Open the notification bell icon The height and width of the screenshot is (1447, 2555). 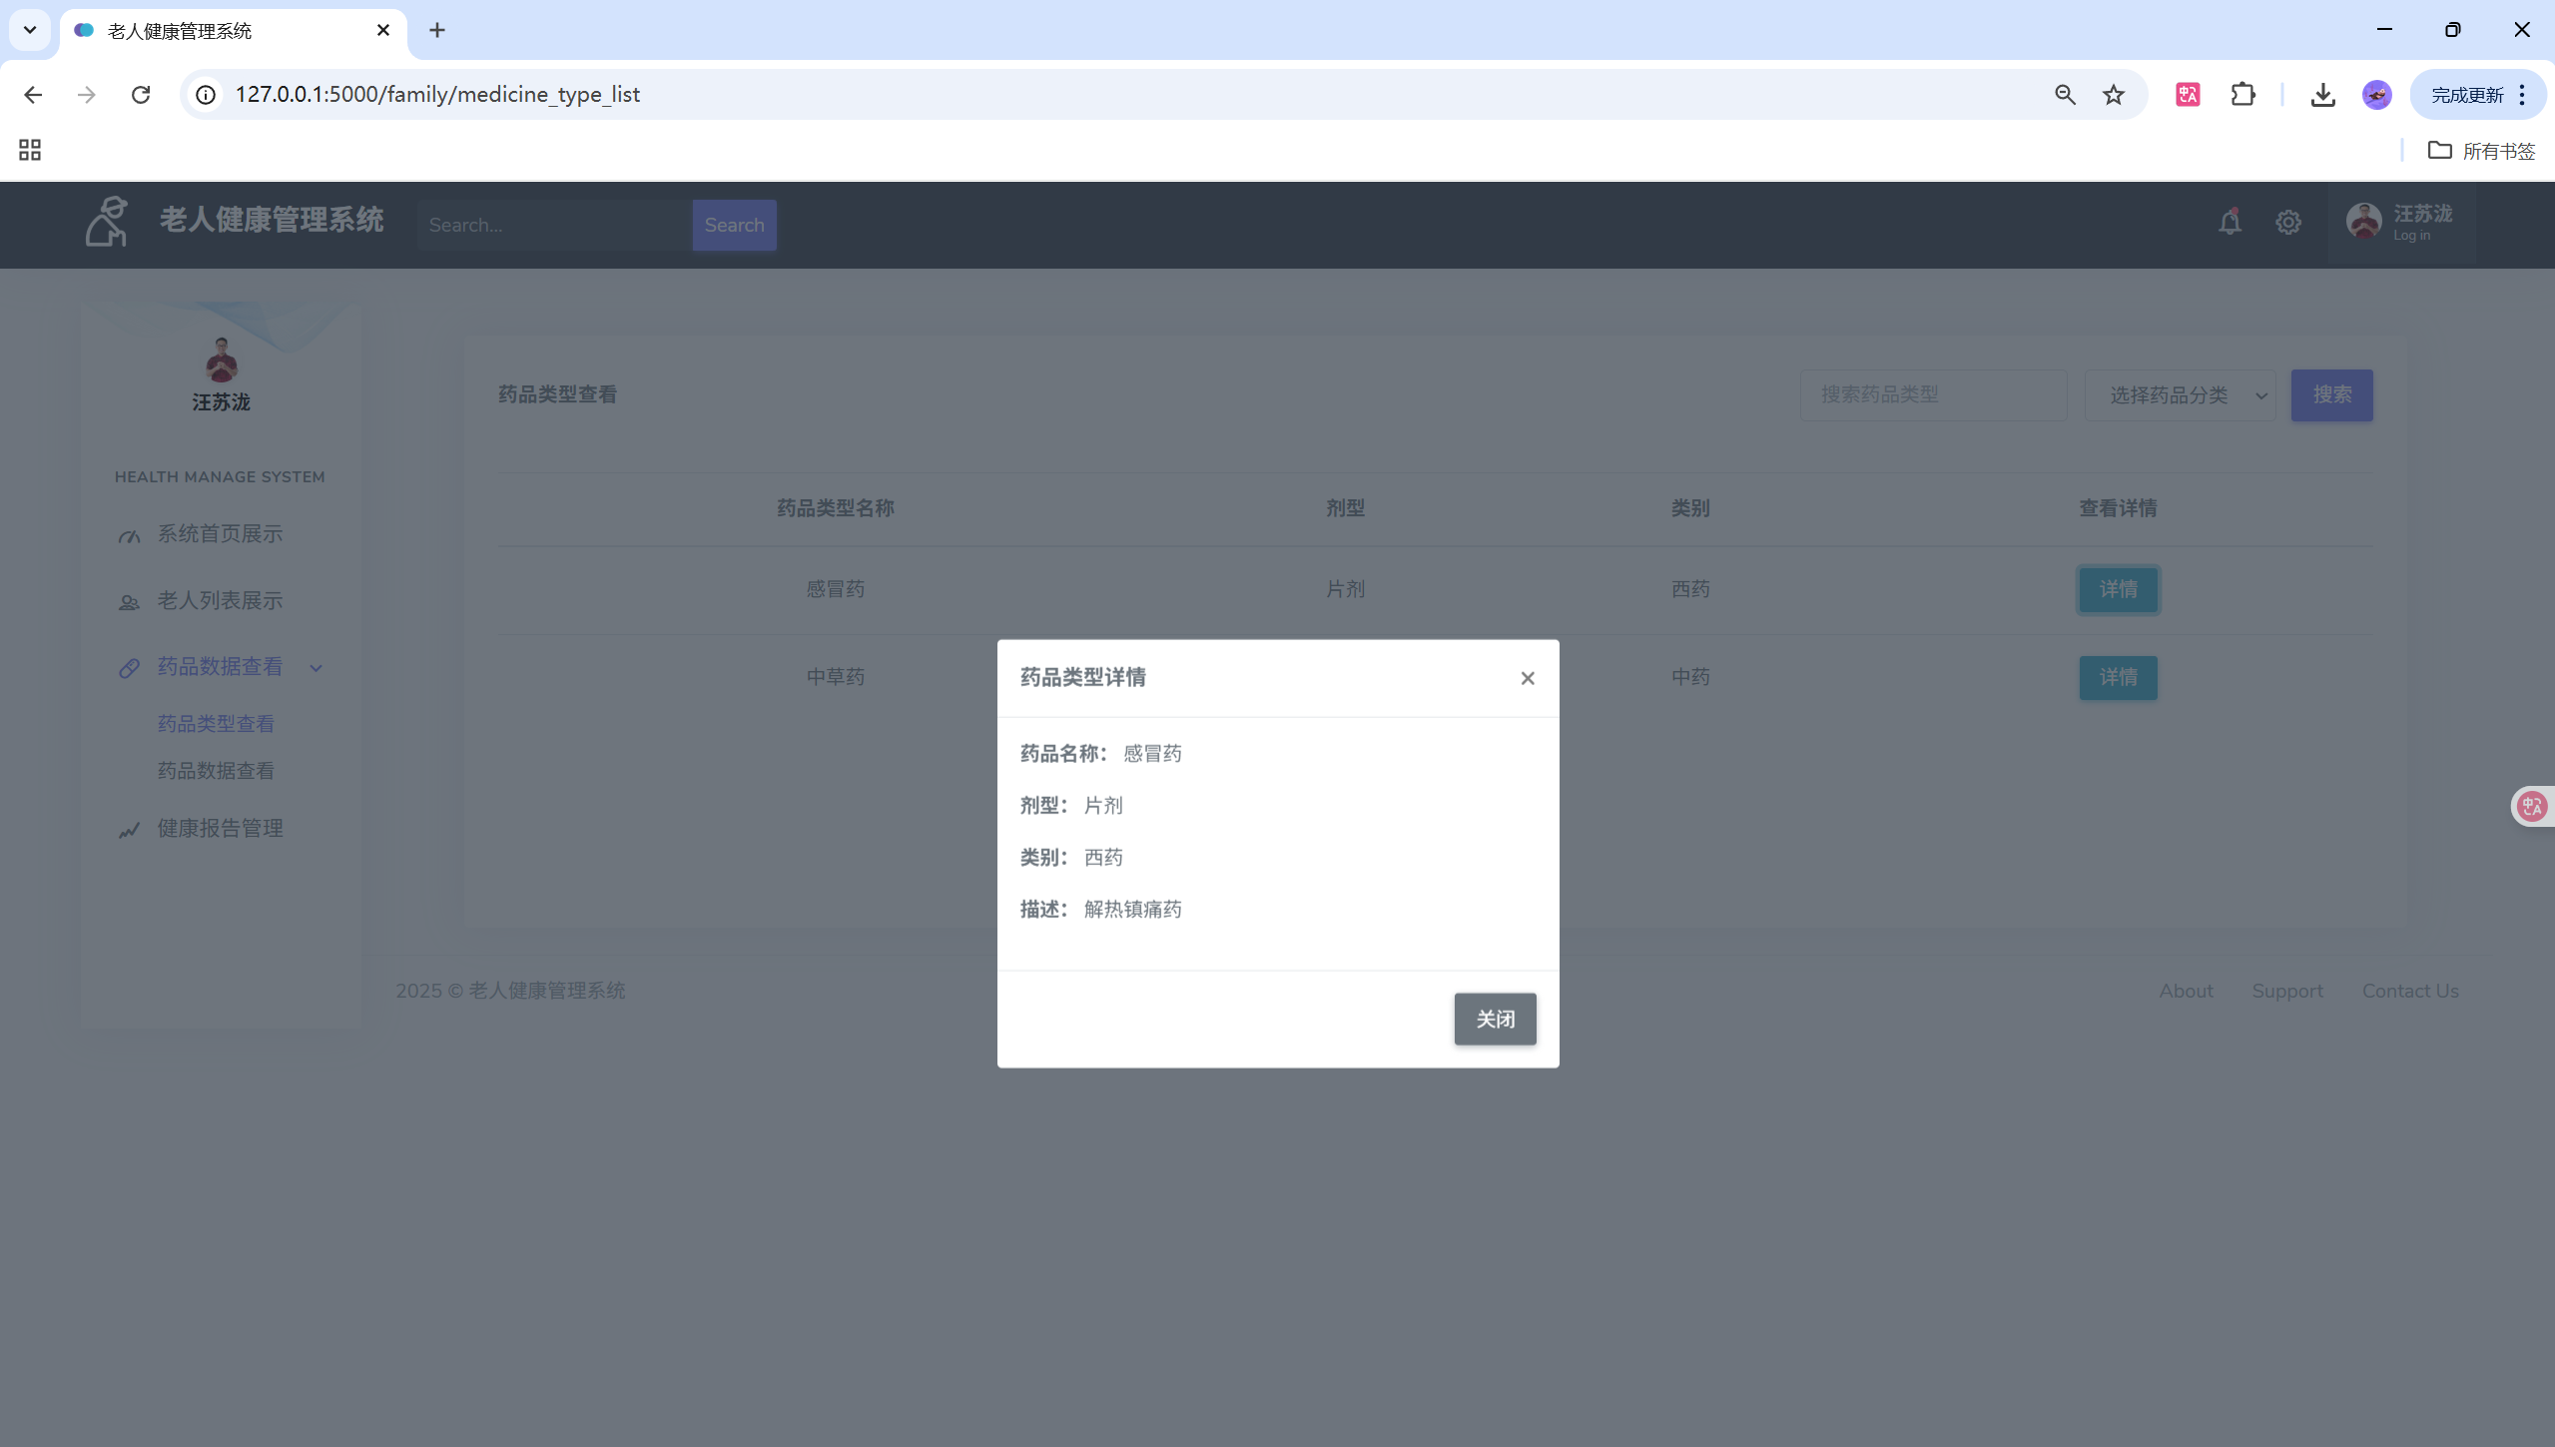tap(2229, 223)
